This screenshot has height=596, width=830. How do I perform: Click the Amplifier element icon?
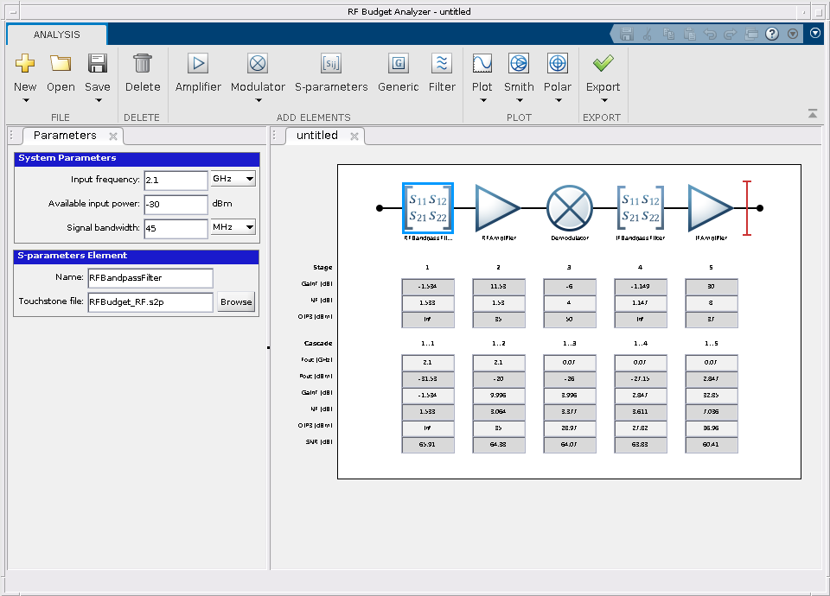(198, 64)
